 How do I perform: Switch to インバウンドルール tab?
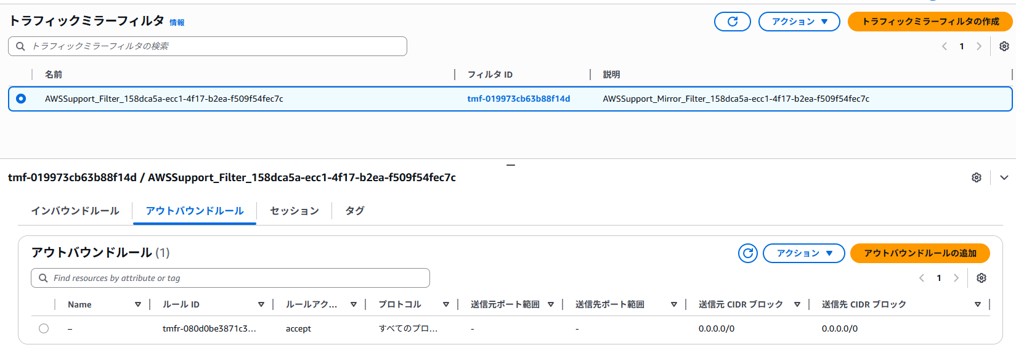point(75,211)
